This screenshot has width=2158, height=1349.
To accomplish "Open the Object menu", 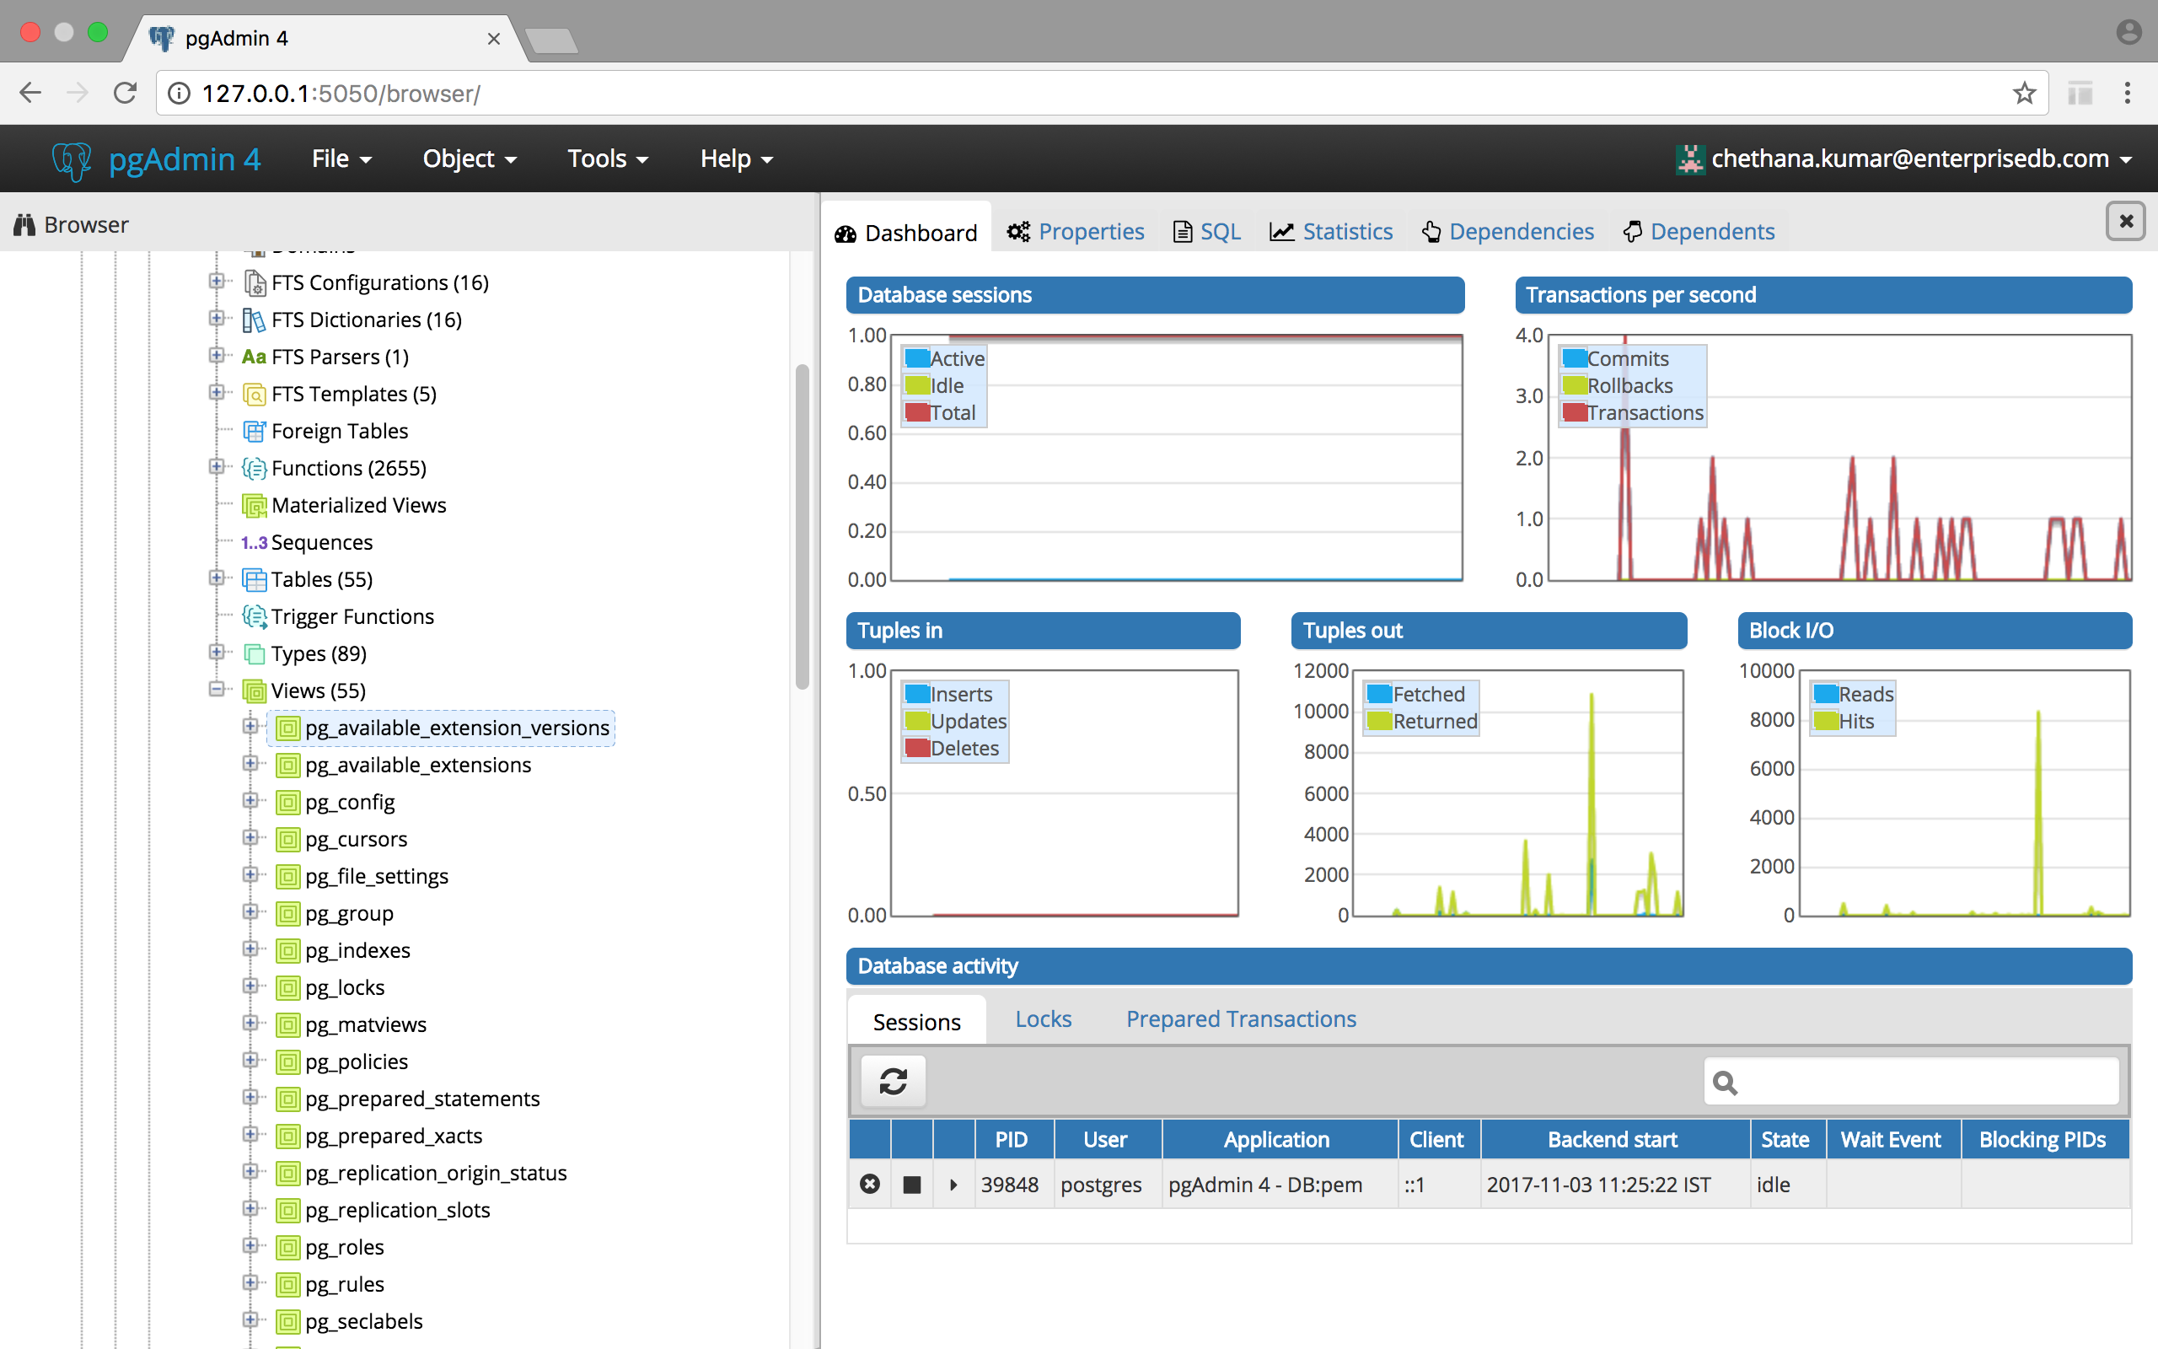I will point(470,159).
